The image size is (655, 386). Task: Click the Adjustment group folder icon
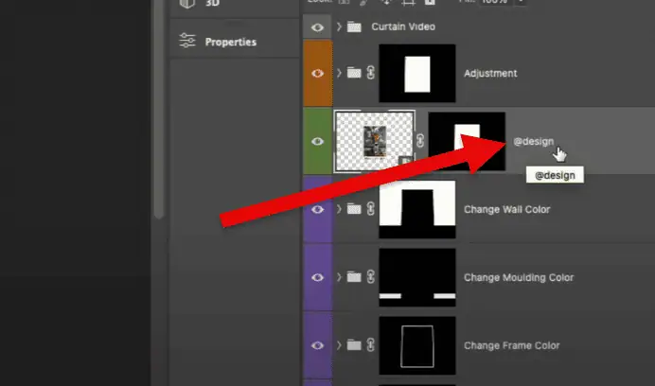point(354,73)
